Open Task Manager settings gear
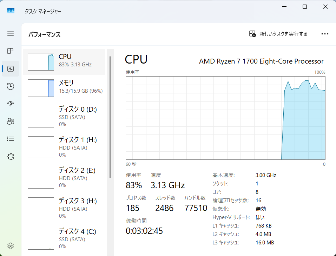The image size is (336, 256). pyautogui.click(x=11, y=245)
